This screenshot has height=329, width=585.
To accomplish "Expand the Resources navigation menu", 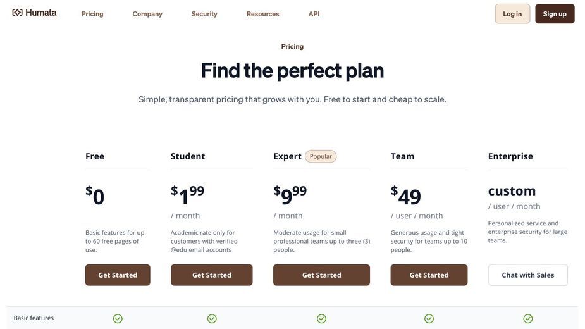I will click(262, 14).
